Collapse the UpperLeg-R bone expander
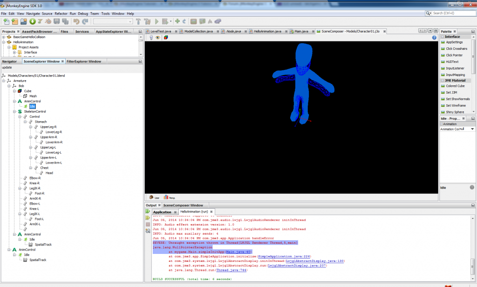 click(31, 127)
